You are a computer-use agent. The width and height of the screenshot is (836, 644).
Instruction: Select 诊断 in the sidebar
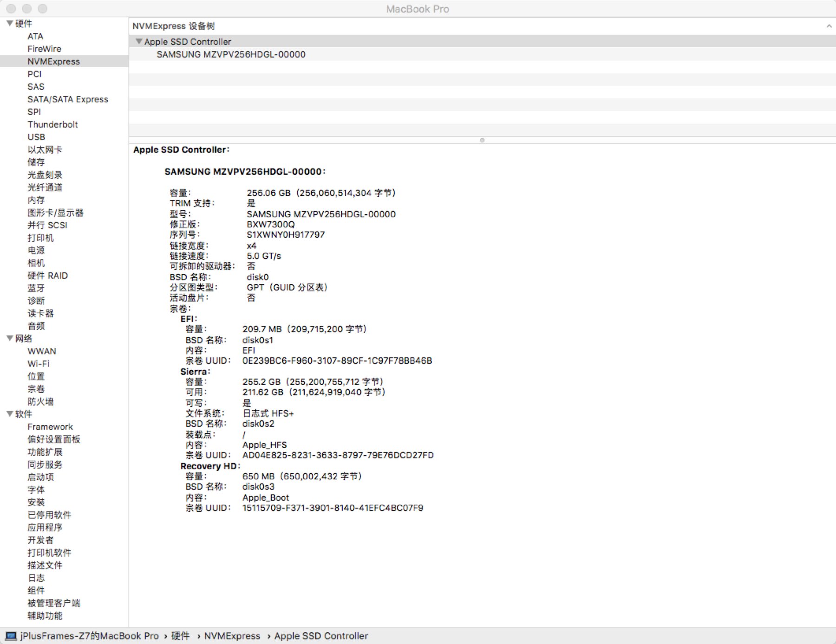click(36, 301)
